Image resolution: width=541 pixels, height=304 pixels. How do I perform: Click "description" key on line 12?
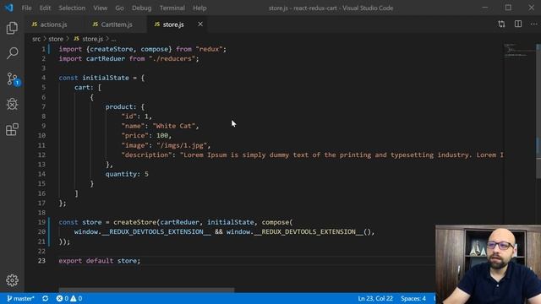coord(146,155)
